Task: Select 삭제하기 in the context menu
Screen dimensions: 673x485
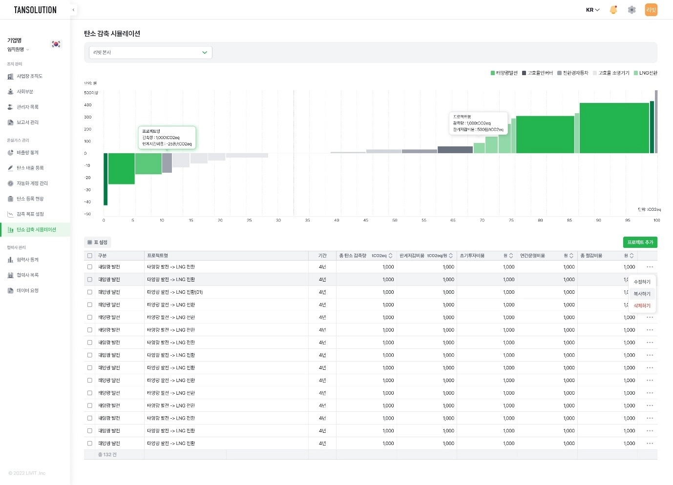Action: click(x=642, y=306)
